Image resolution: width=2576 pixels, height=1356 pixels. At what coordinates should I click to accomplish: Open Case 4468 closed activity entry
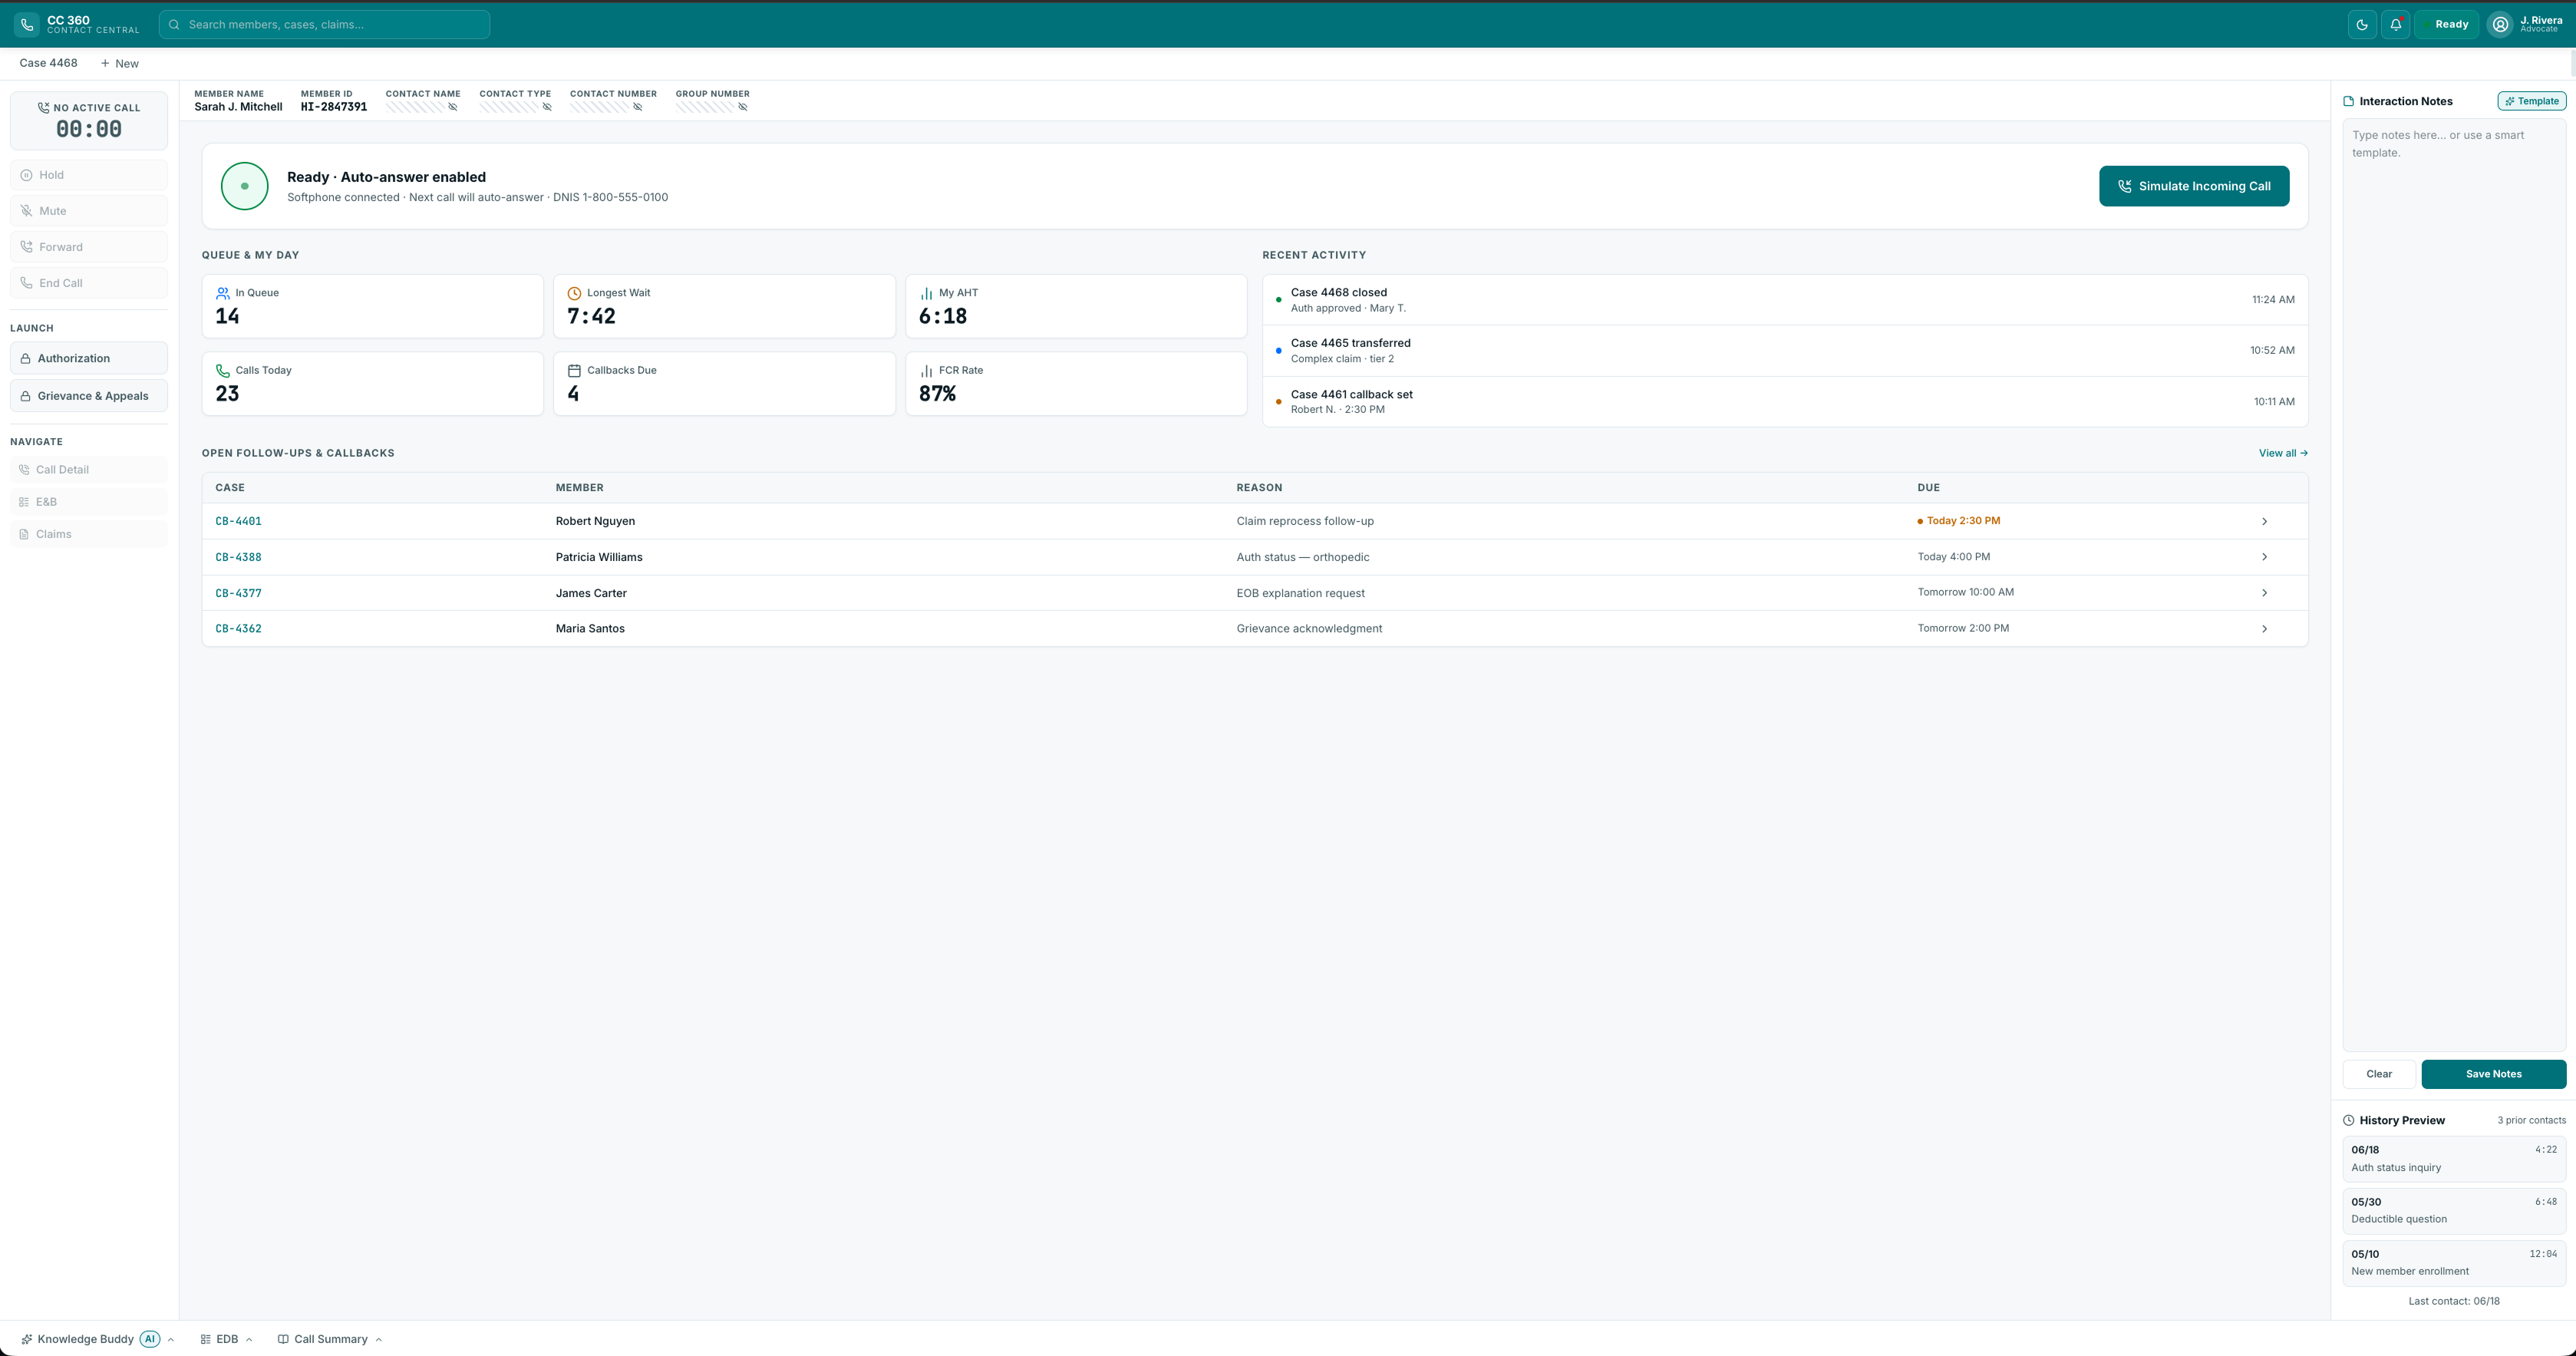pos(1785,300)
